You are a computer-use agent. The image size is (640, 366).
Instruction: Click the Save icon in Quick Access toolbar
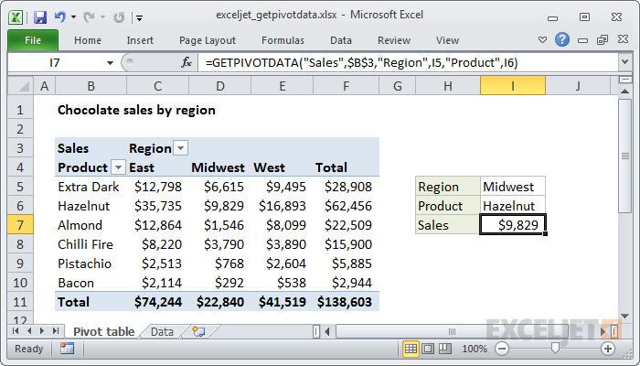[x=40, y=16]
